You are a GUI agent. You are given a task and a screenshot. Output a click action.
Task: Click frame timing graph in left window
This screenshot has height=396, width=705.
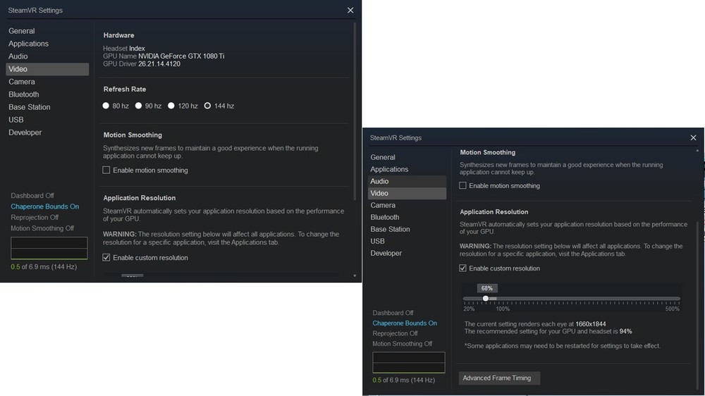point(49,248)
